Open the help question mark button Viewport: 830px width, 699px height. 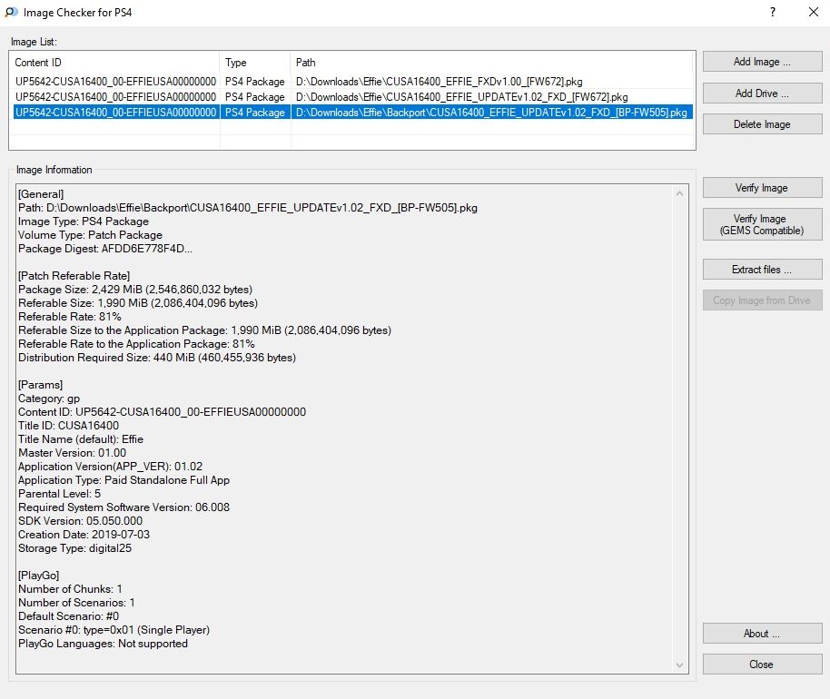click(x=773, y=12)
